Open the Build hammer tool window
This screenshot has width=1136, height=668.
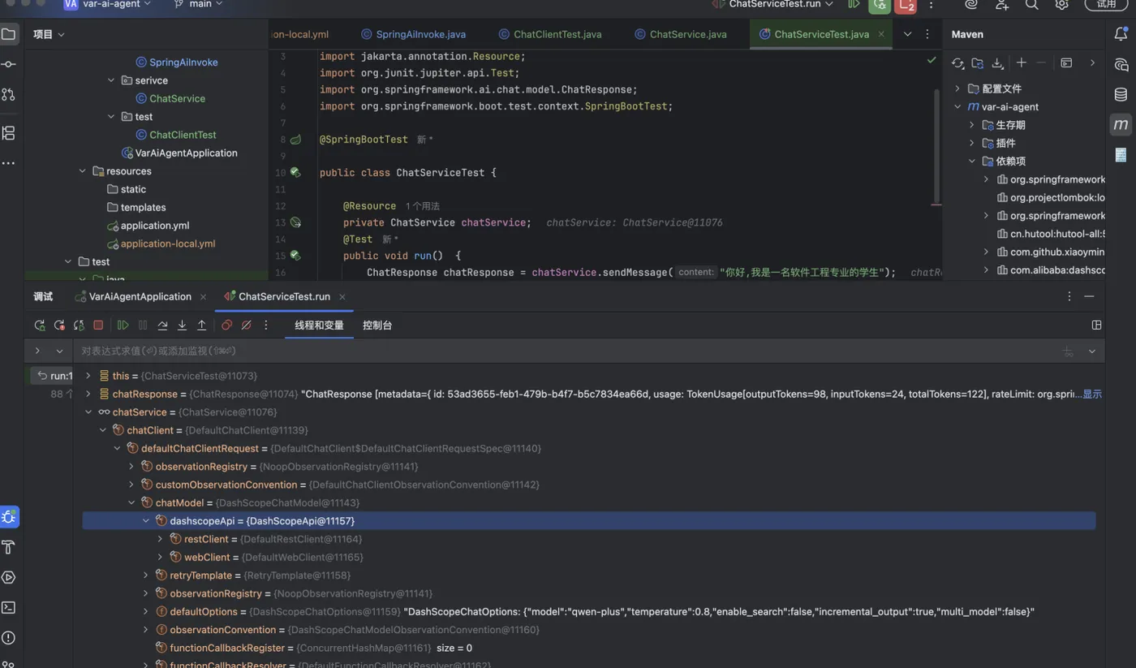(x=9, y=547)
